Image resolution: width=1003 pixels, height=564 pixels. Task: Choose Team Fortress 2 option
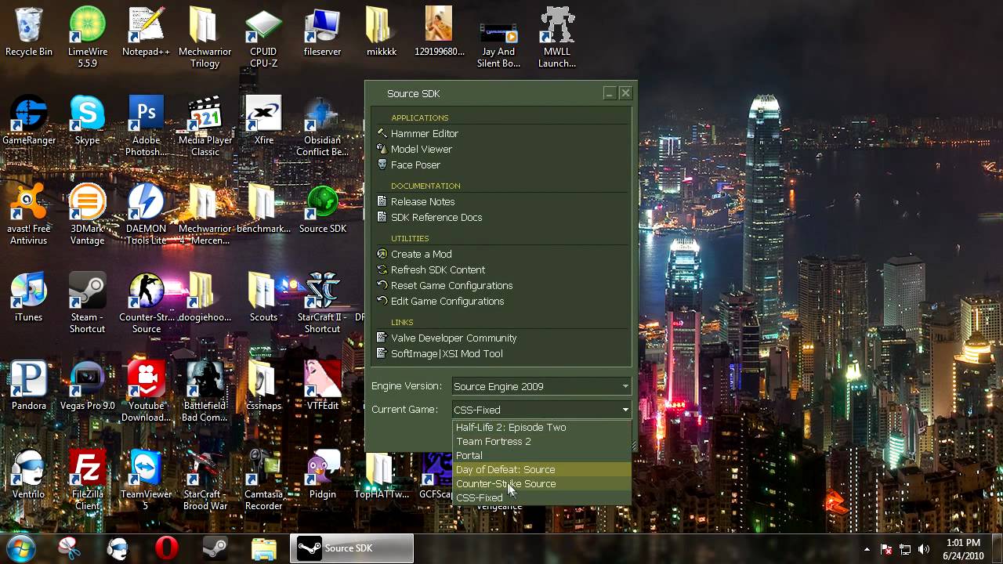[x=542, y=442]
